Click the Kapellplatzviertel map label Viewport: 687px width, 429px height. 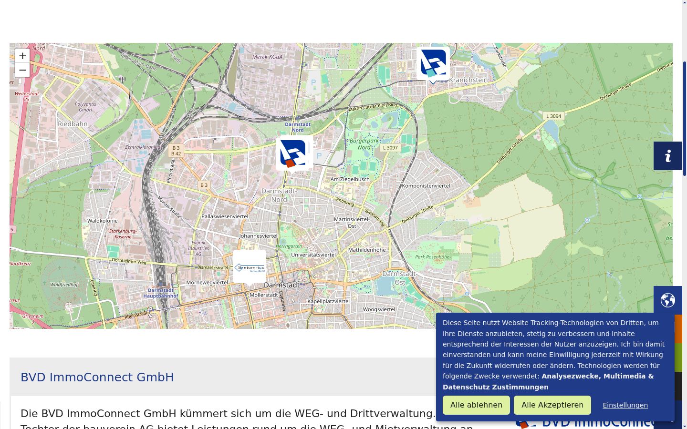(328, 301)
